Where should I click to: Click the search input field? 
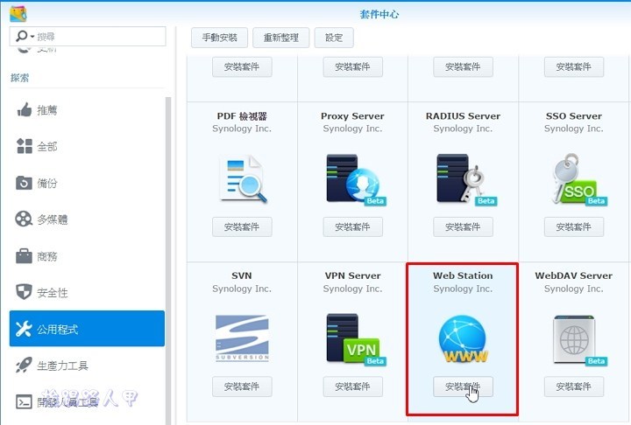point(88,37)
